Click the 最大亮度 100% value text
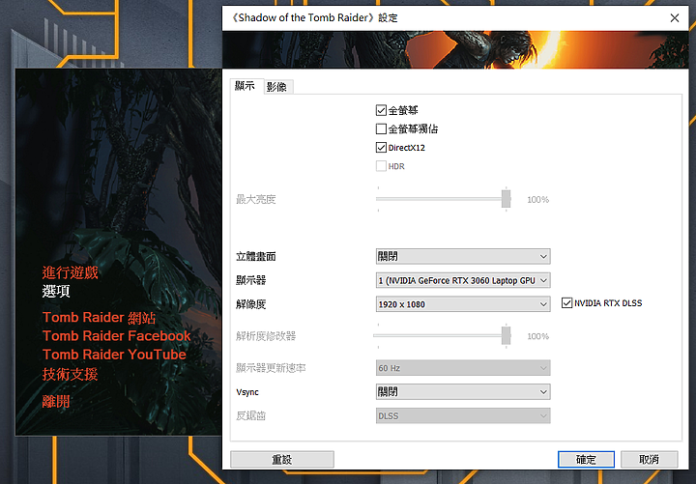Image resolution: width=696 pixels, height=484 pixels. [538, 200]
